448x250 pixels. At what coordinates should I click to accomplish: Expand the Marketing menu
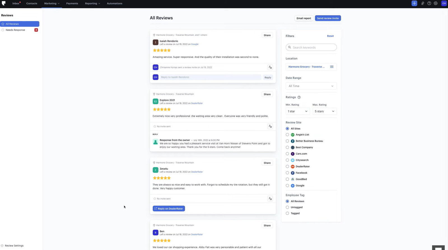click(x=52, y=3)
